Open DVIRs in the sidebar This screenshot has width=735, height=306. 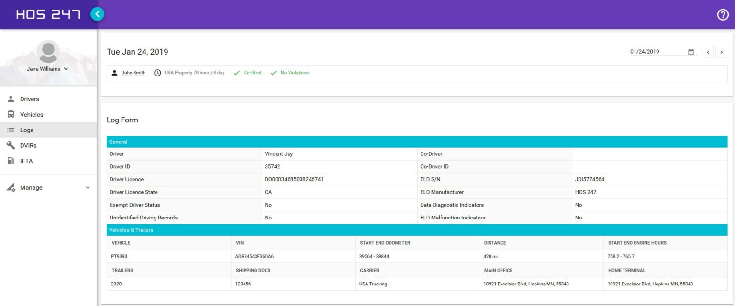click(28, 145)
